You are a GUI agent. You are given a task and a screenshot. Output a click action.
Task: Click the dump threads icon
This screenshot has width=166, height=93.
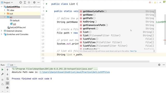2,84
